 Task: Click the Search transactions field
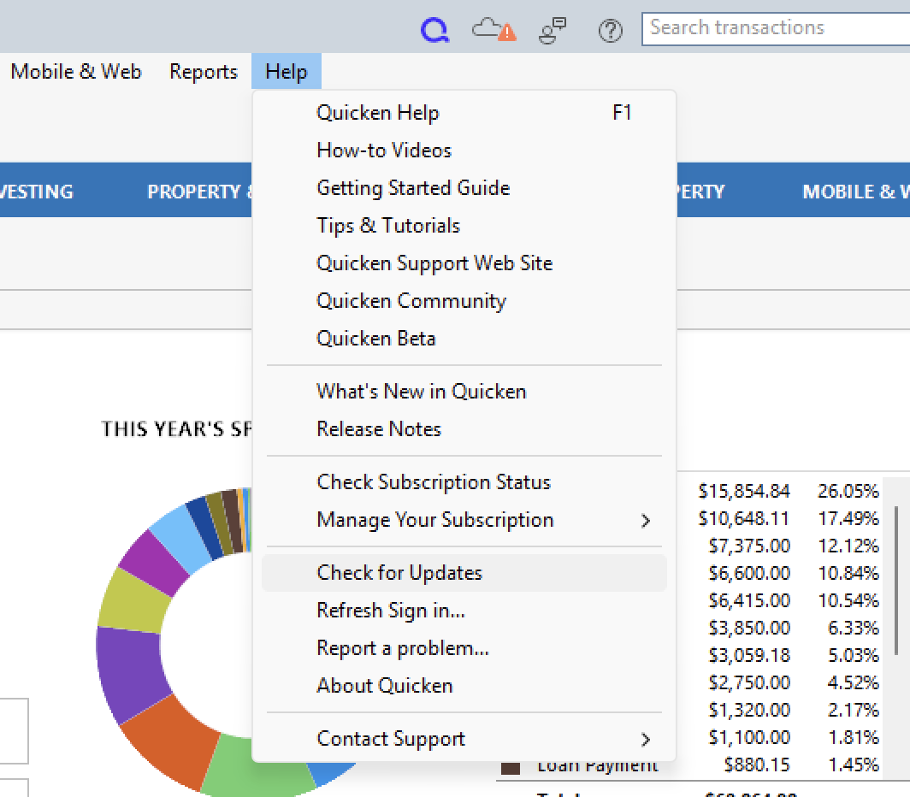pyautogui.click(x=770, y=28)
